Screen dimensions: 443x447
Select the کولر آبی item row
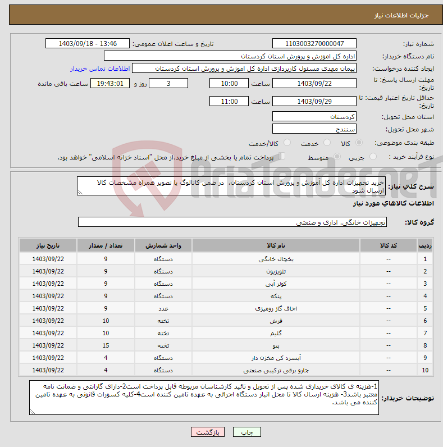226,284
